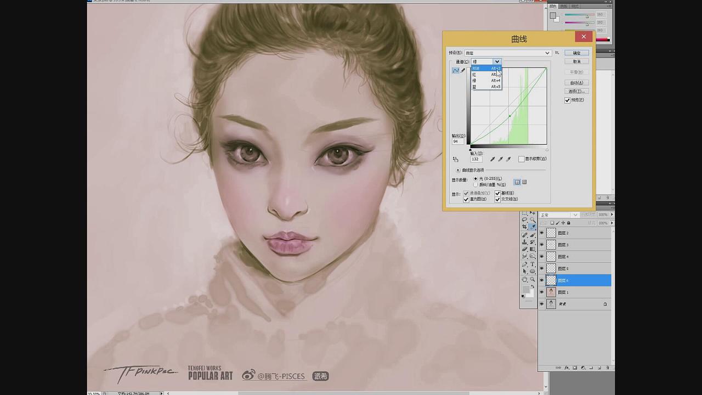Open the layer blend mode dropdown
This screenshot has height=395, width=702.
pos(559,215)
